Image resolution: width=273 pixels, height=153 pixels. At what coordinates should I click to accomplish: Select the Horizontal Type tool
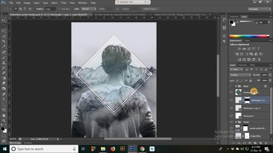4,99
